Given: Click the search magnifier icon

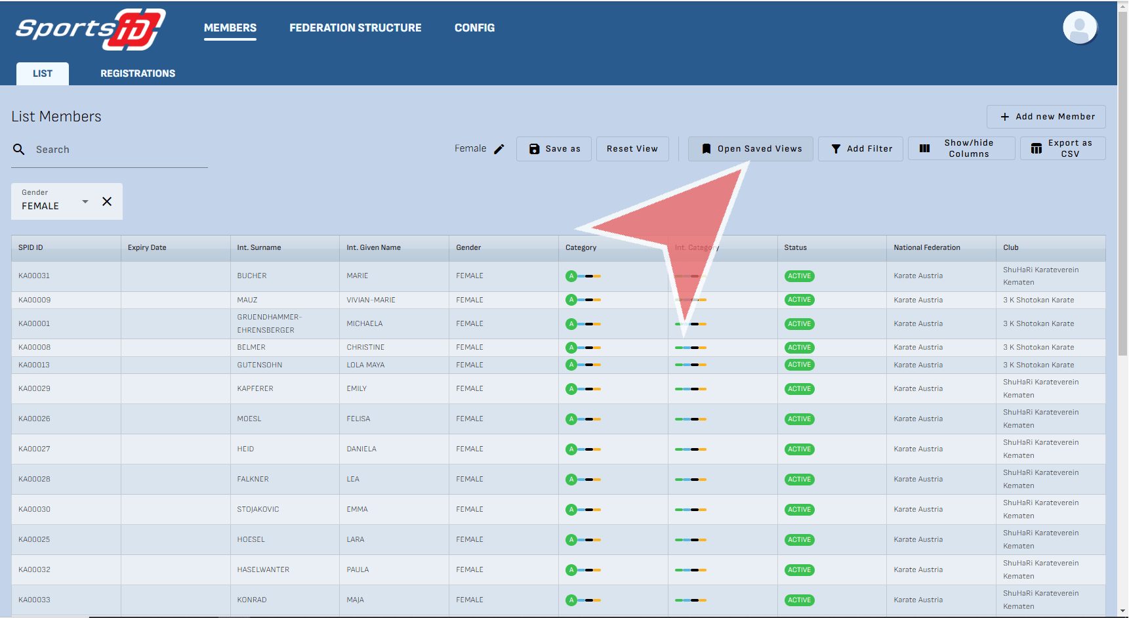Looking at the screenshot, I should [x=19, y=150].
